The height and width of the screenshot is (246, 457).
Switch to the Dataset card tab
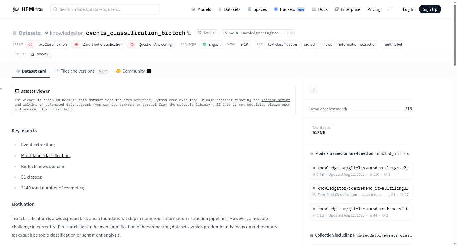point(31,71)
